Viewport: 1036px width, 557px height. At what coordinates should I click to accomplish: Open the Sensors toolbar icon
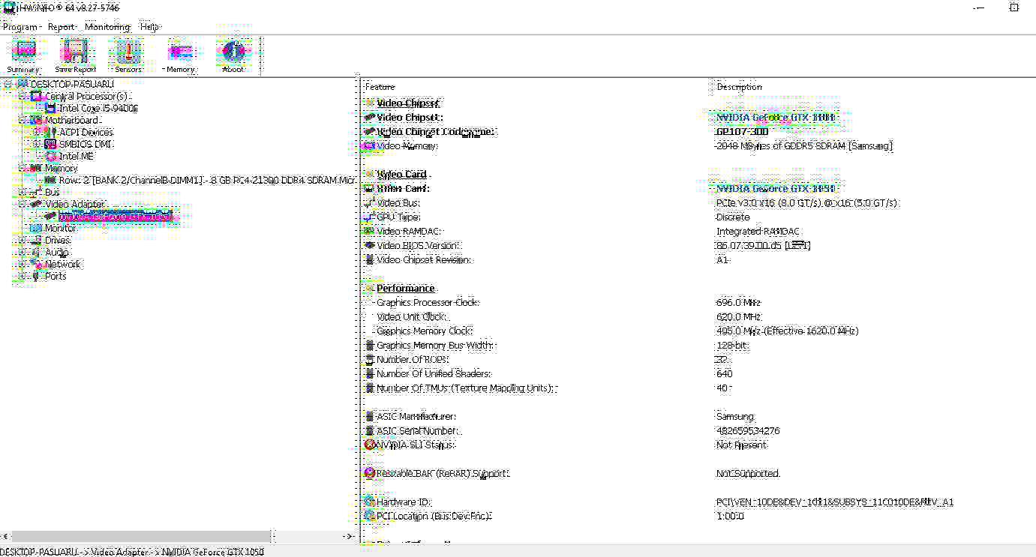coord(128,56)
